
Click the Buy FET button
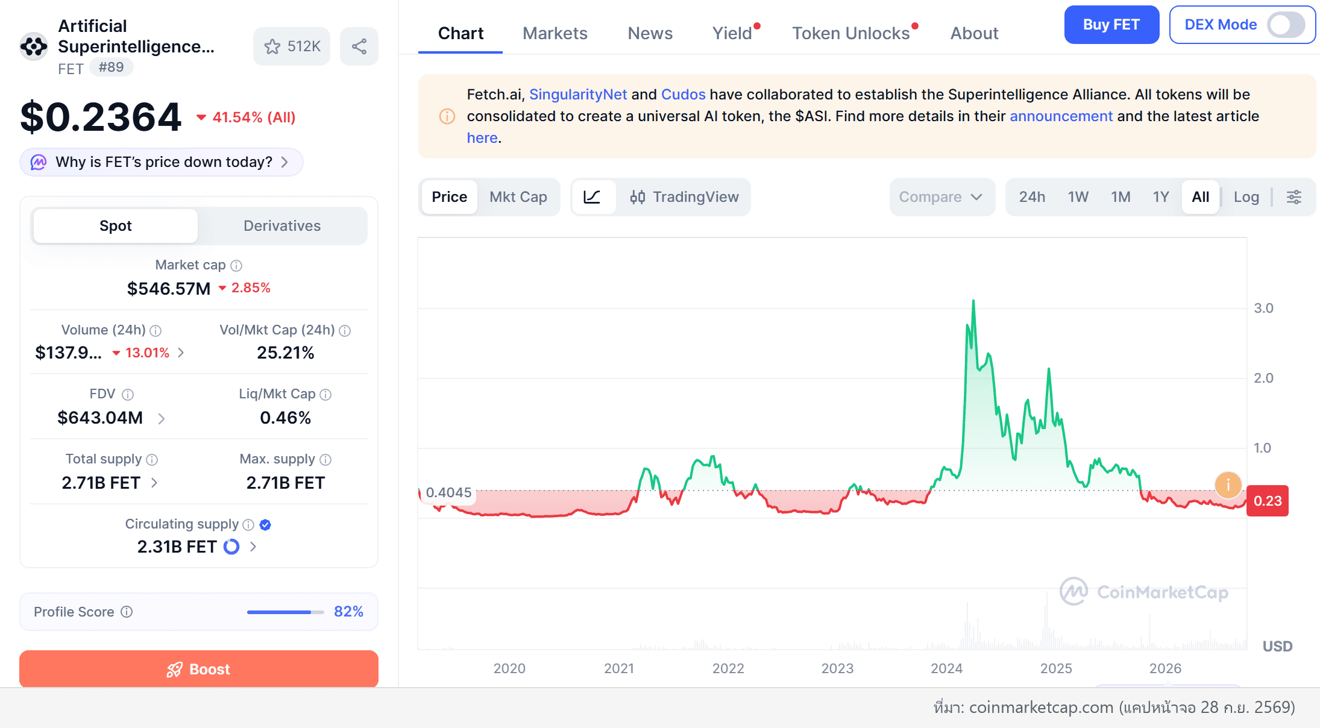click(1111, 25)
